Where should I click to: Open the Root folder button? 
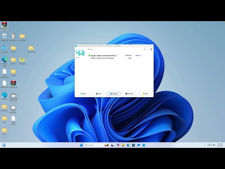click(145, 94)
